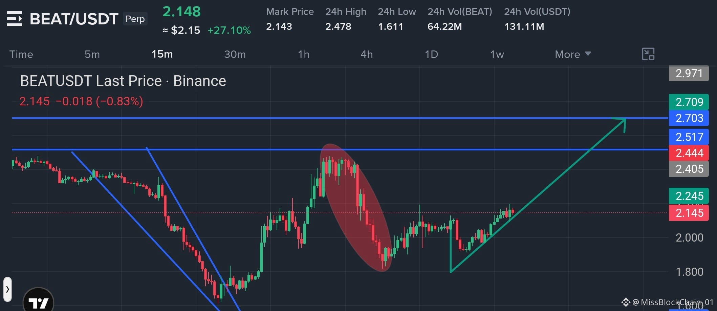Click the 24h Vol(USDT) value 131.11M
The height and width of the screenshot is (311, 717).
click(x=524, y=26)
